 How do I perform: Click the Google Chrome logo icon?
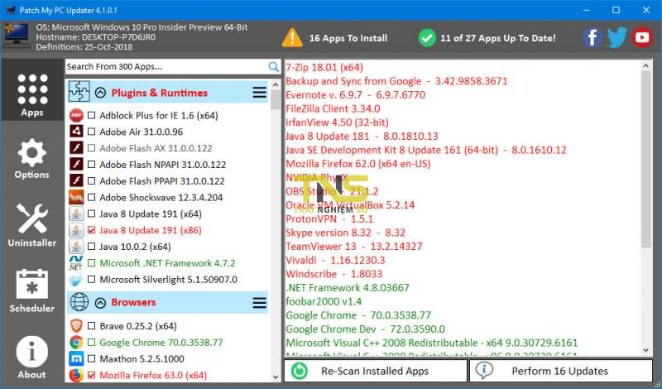coord(76,343)
